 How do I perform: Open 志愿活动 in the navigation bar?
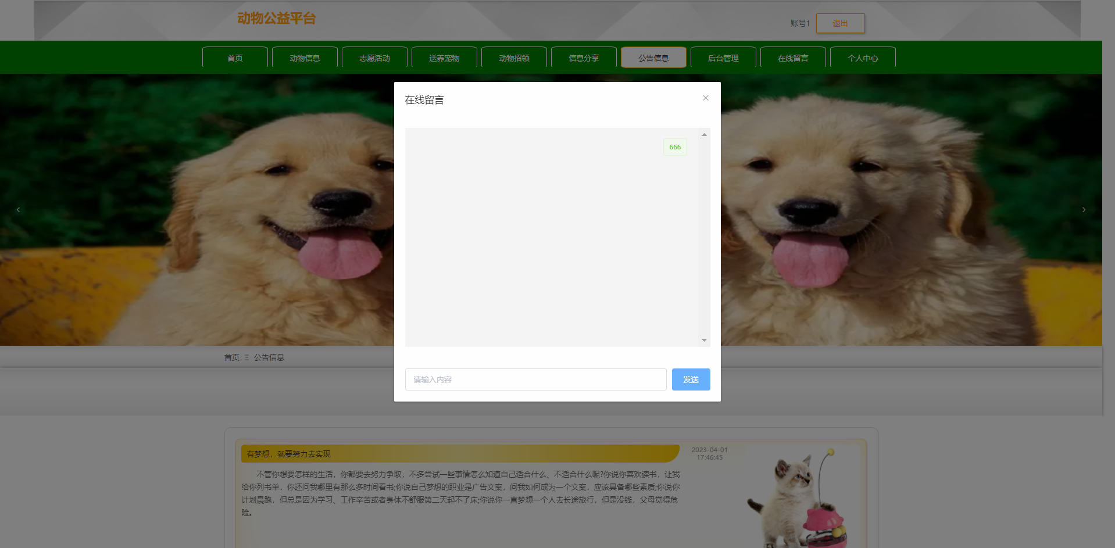pos(374,58)
